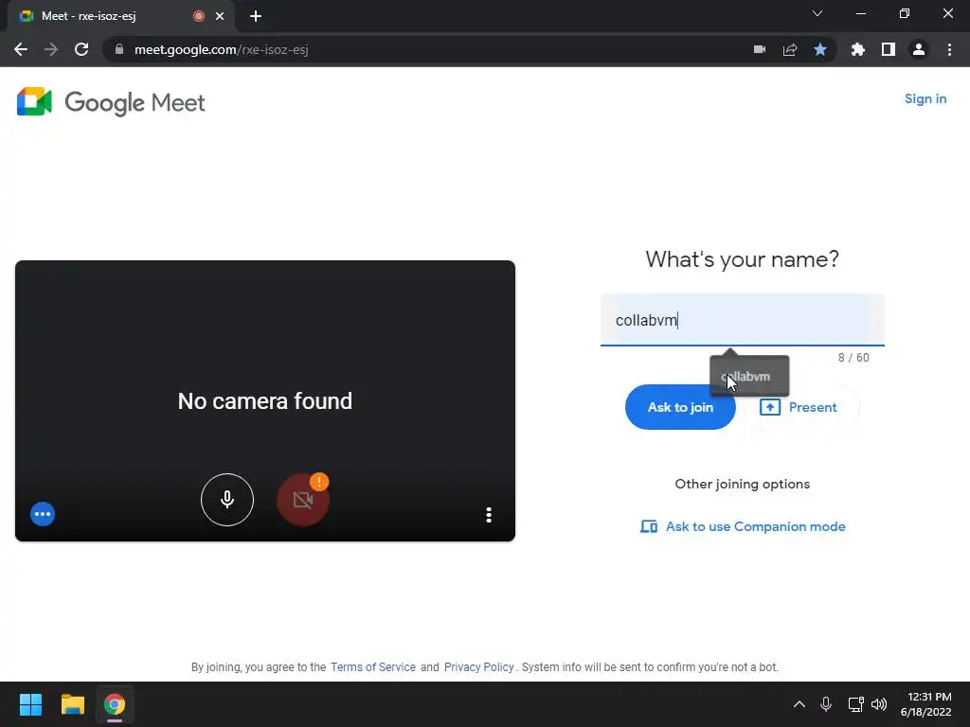
Task: Open Terms of Service link
Action: [373, 667]
